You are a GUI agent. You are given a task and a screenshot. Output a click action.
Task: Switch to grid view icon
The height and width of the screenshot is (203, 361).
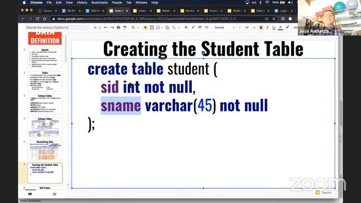coord(55,194)
